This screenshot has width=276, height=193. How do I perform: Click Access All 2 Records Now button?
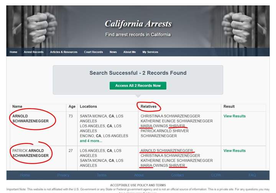tap(138, 86)
